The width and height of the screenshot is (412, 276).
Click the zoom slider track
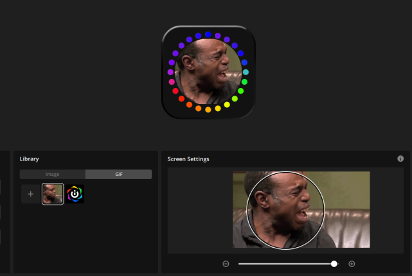tap(289, 264)
